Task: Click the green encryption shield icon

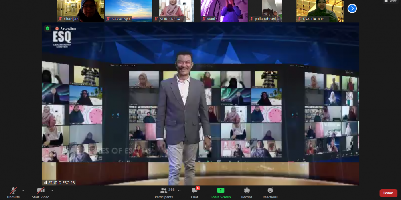Action: 47,28
